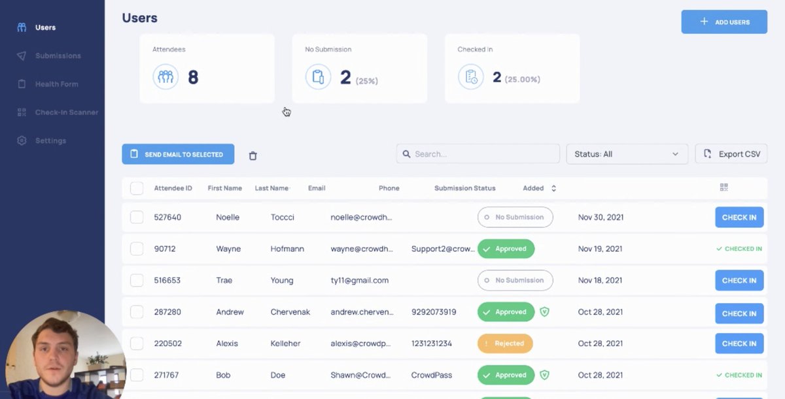Click the Health Form clipboard icon
This screenshot has height=399, width=785.
point(22,84)
